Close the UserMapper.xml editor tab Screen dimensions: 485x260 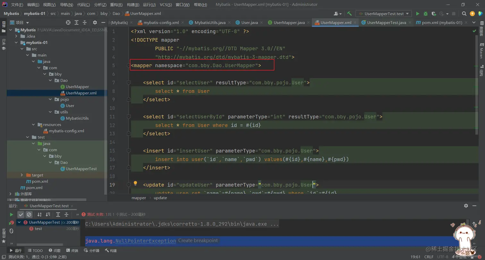pyautogui.click(x=355, y=23)
